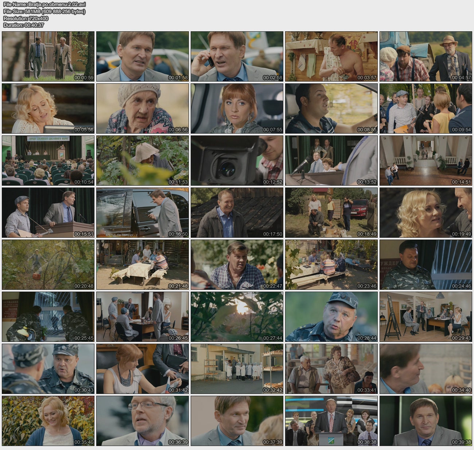Image resolution: width=474 pixels, height=450 pixels.
Task: Click the final thumbnail at 00:39:38
Action: coord(426,421)
